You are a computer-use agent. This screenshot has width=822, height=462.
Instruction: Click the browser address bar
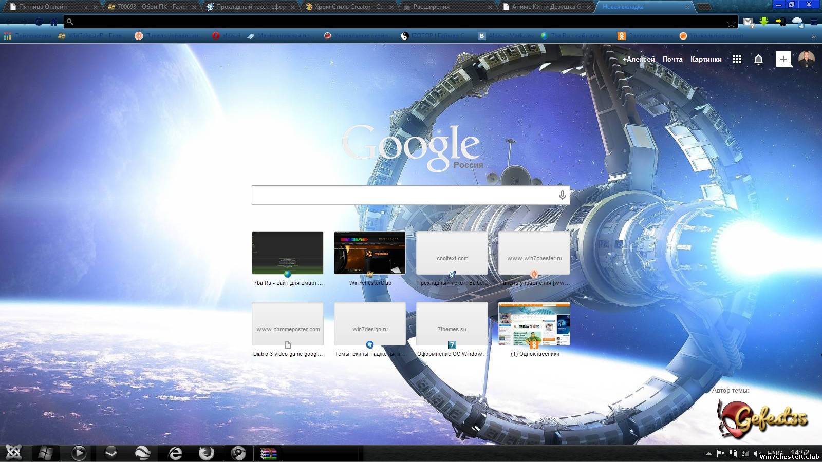pyautogui.click(x=401, y=22)
